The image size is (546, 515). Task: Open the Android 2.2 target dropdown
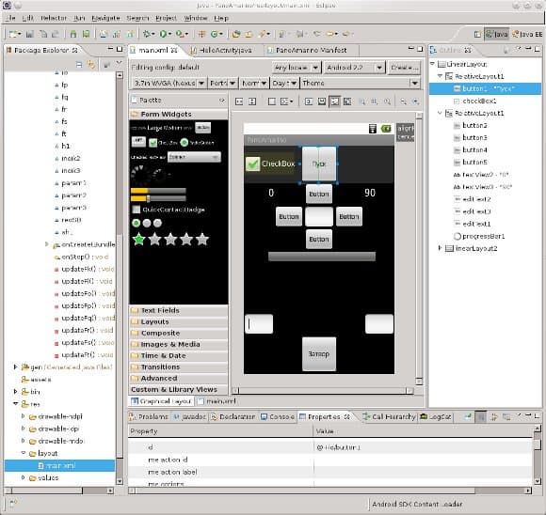click(355, 68)
